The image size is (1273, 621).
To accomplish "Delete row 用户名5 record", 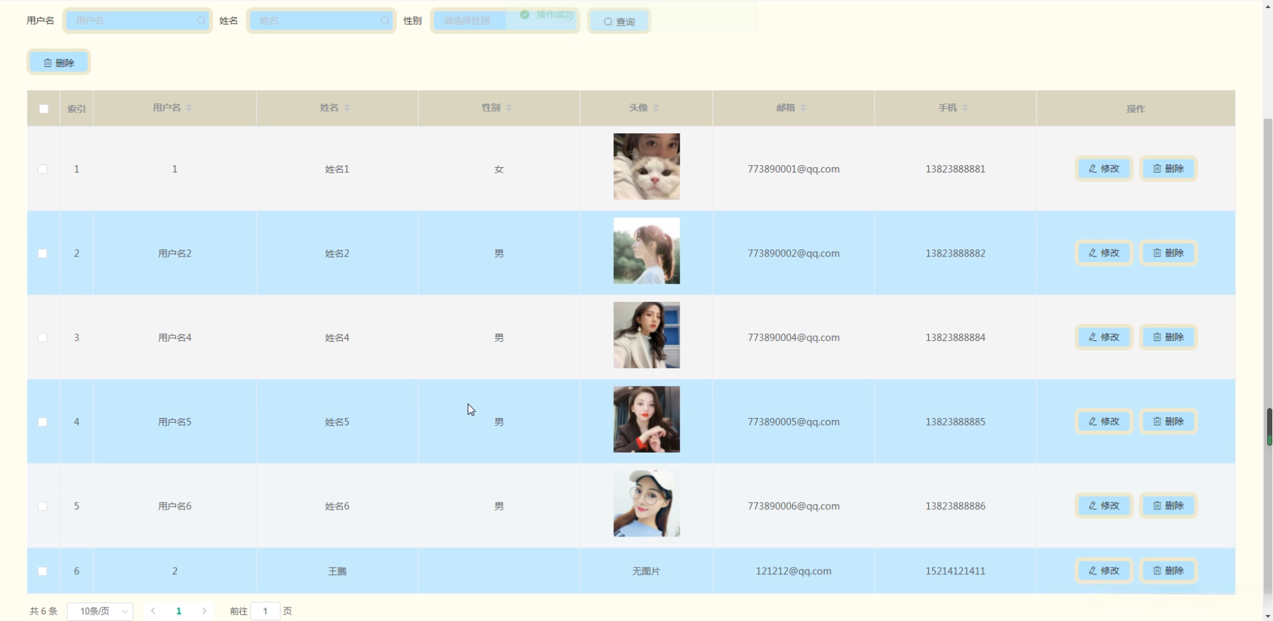I will (1168, 421).
